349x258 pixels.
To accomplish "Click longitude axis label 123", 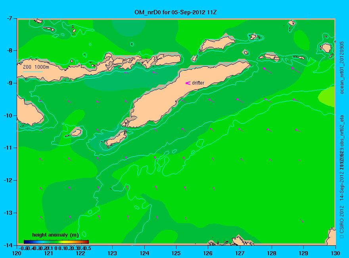I will tap(112, 253).
